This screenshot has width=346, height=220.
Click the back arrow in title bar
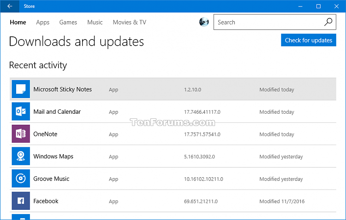click(x=10, y=6)
